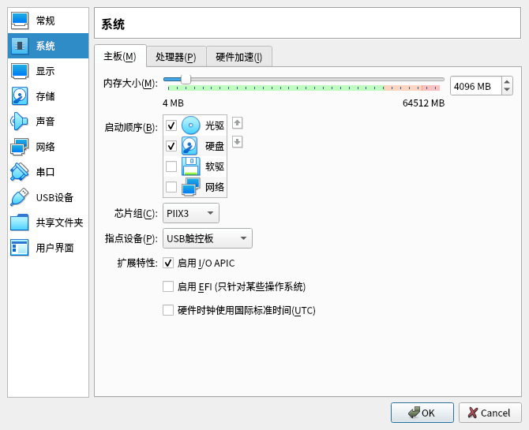Click the 网络 icon in boot order list
Image resolution: width=529 pixels, height=430 pixels.
190,187
